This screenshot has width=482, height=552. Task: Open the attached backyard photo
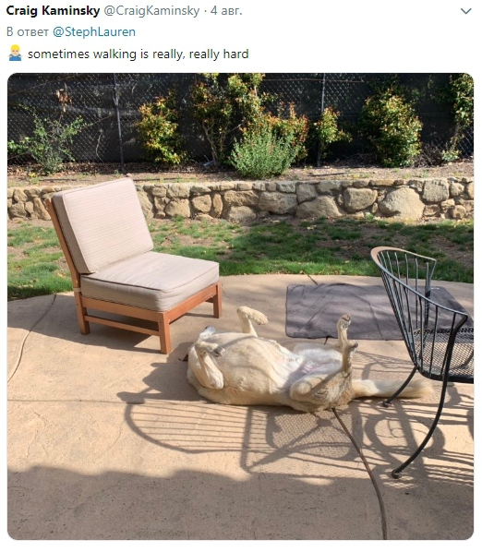click(240, 306)
